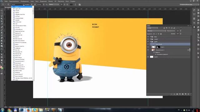Hide the Слой 1 layer

point(148,47)
